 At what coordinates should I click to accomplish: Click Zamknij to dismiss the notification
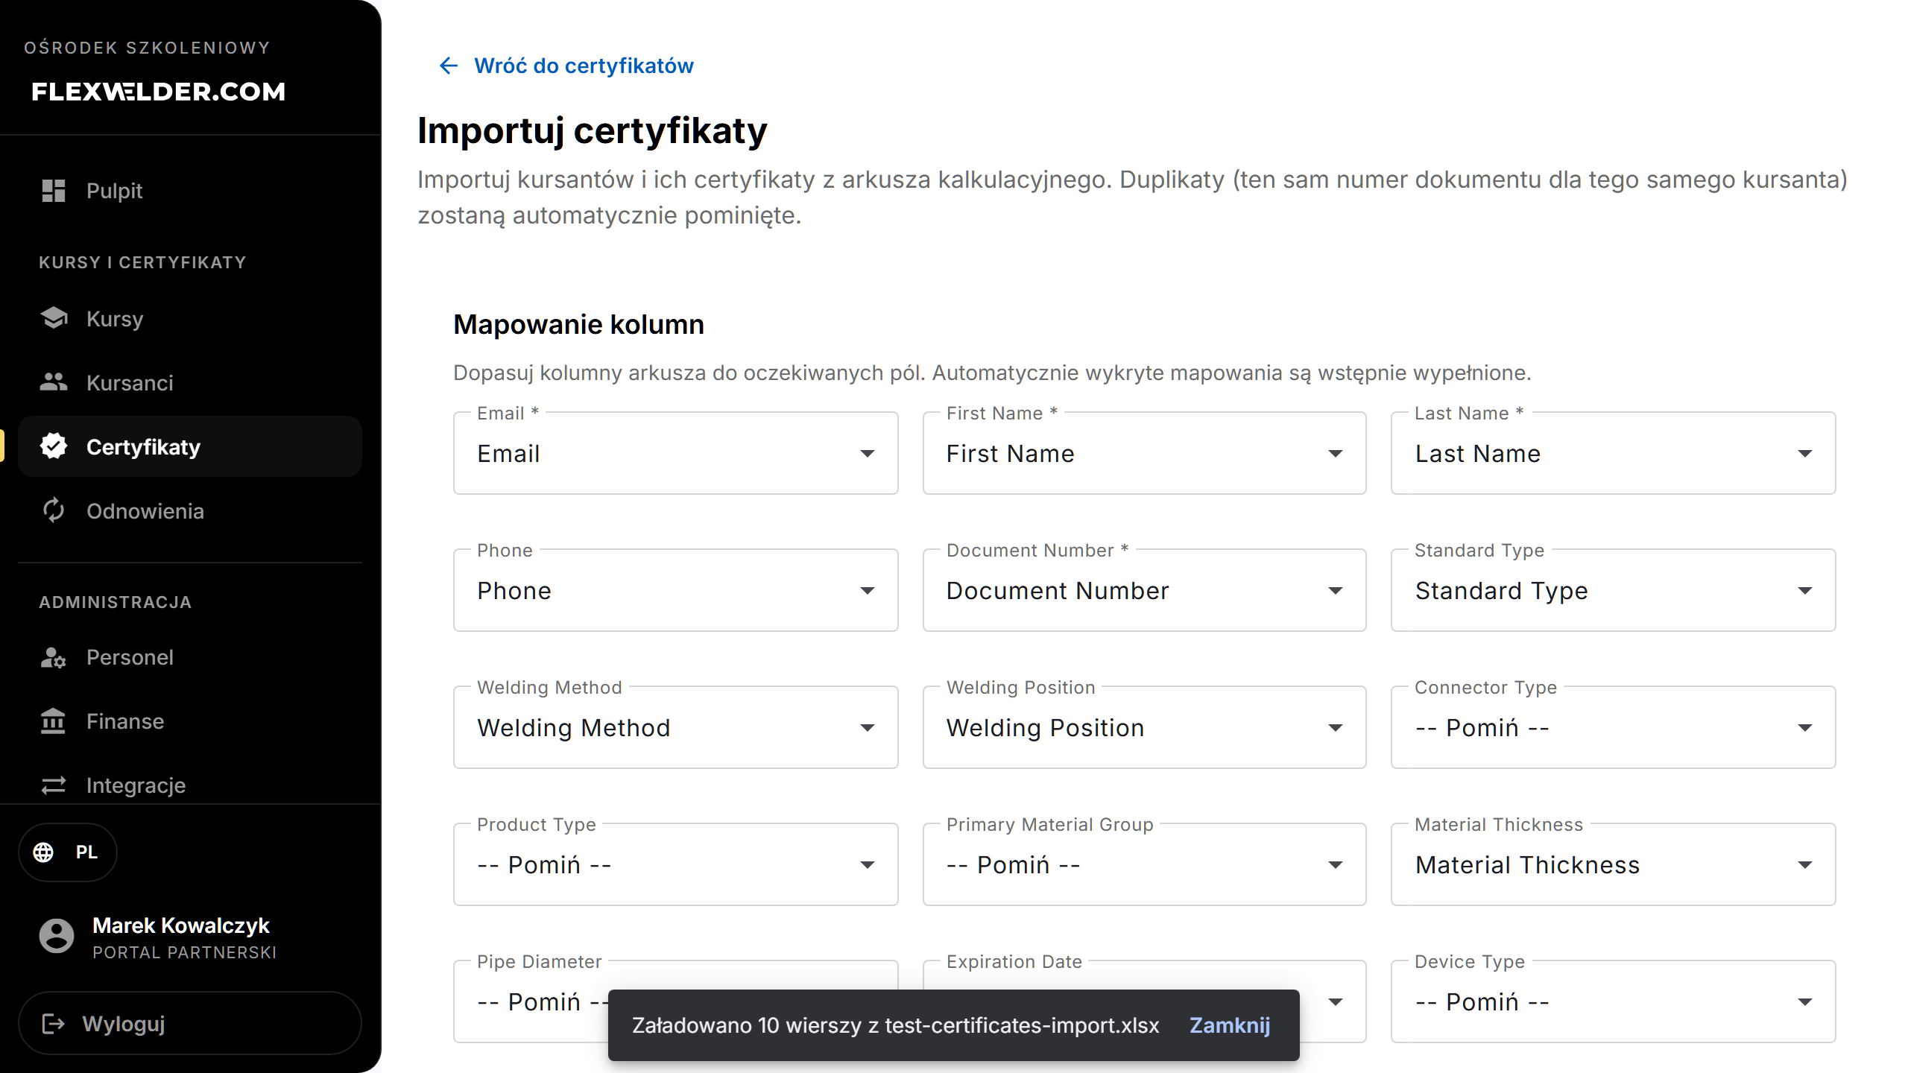(x=1230, y=1025)
